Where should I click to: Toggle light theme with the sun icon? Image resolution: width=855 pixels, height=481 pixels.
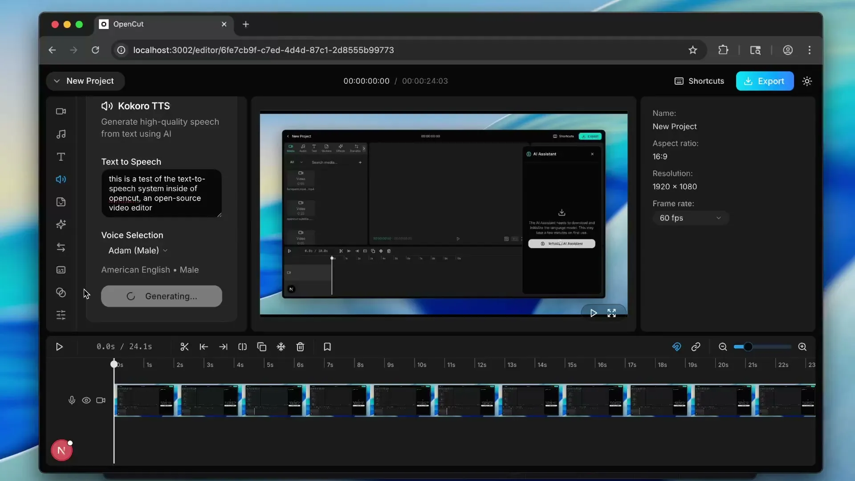pos(807,81)
